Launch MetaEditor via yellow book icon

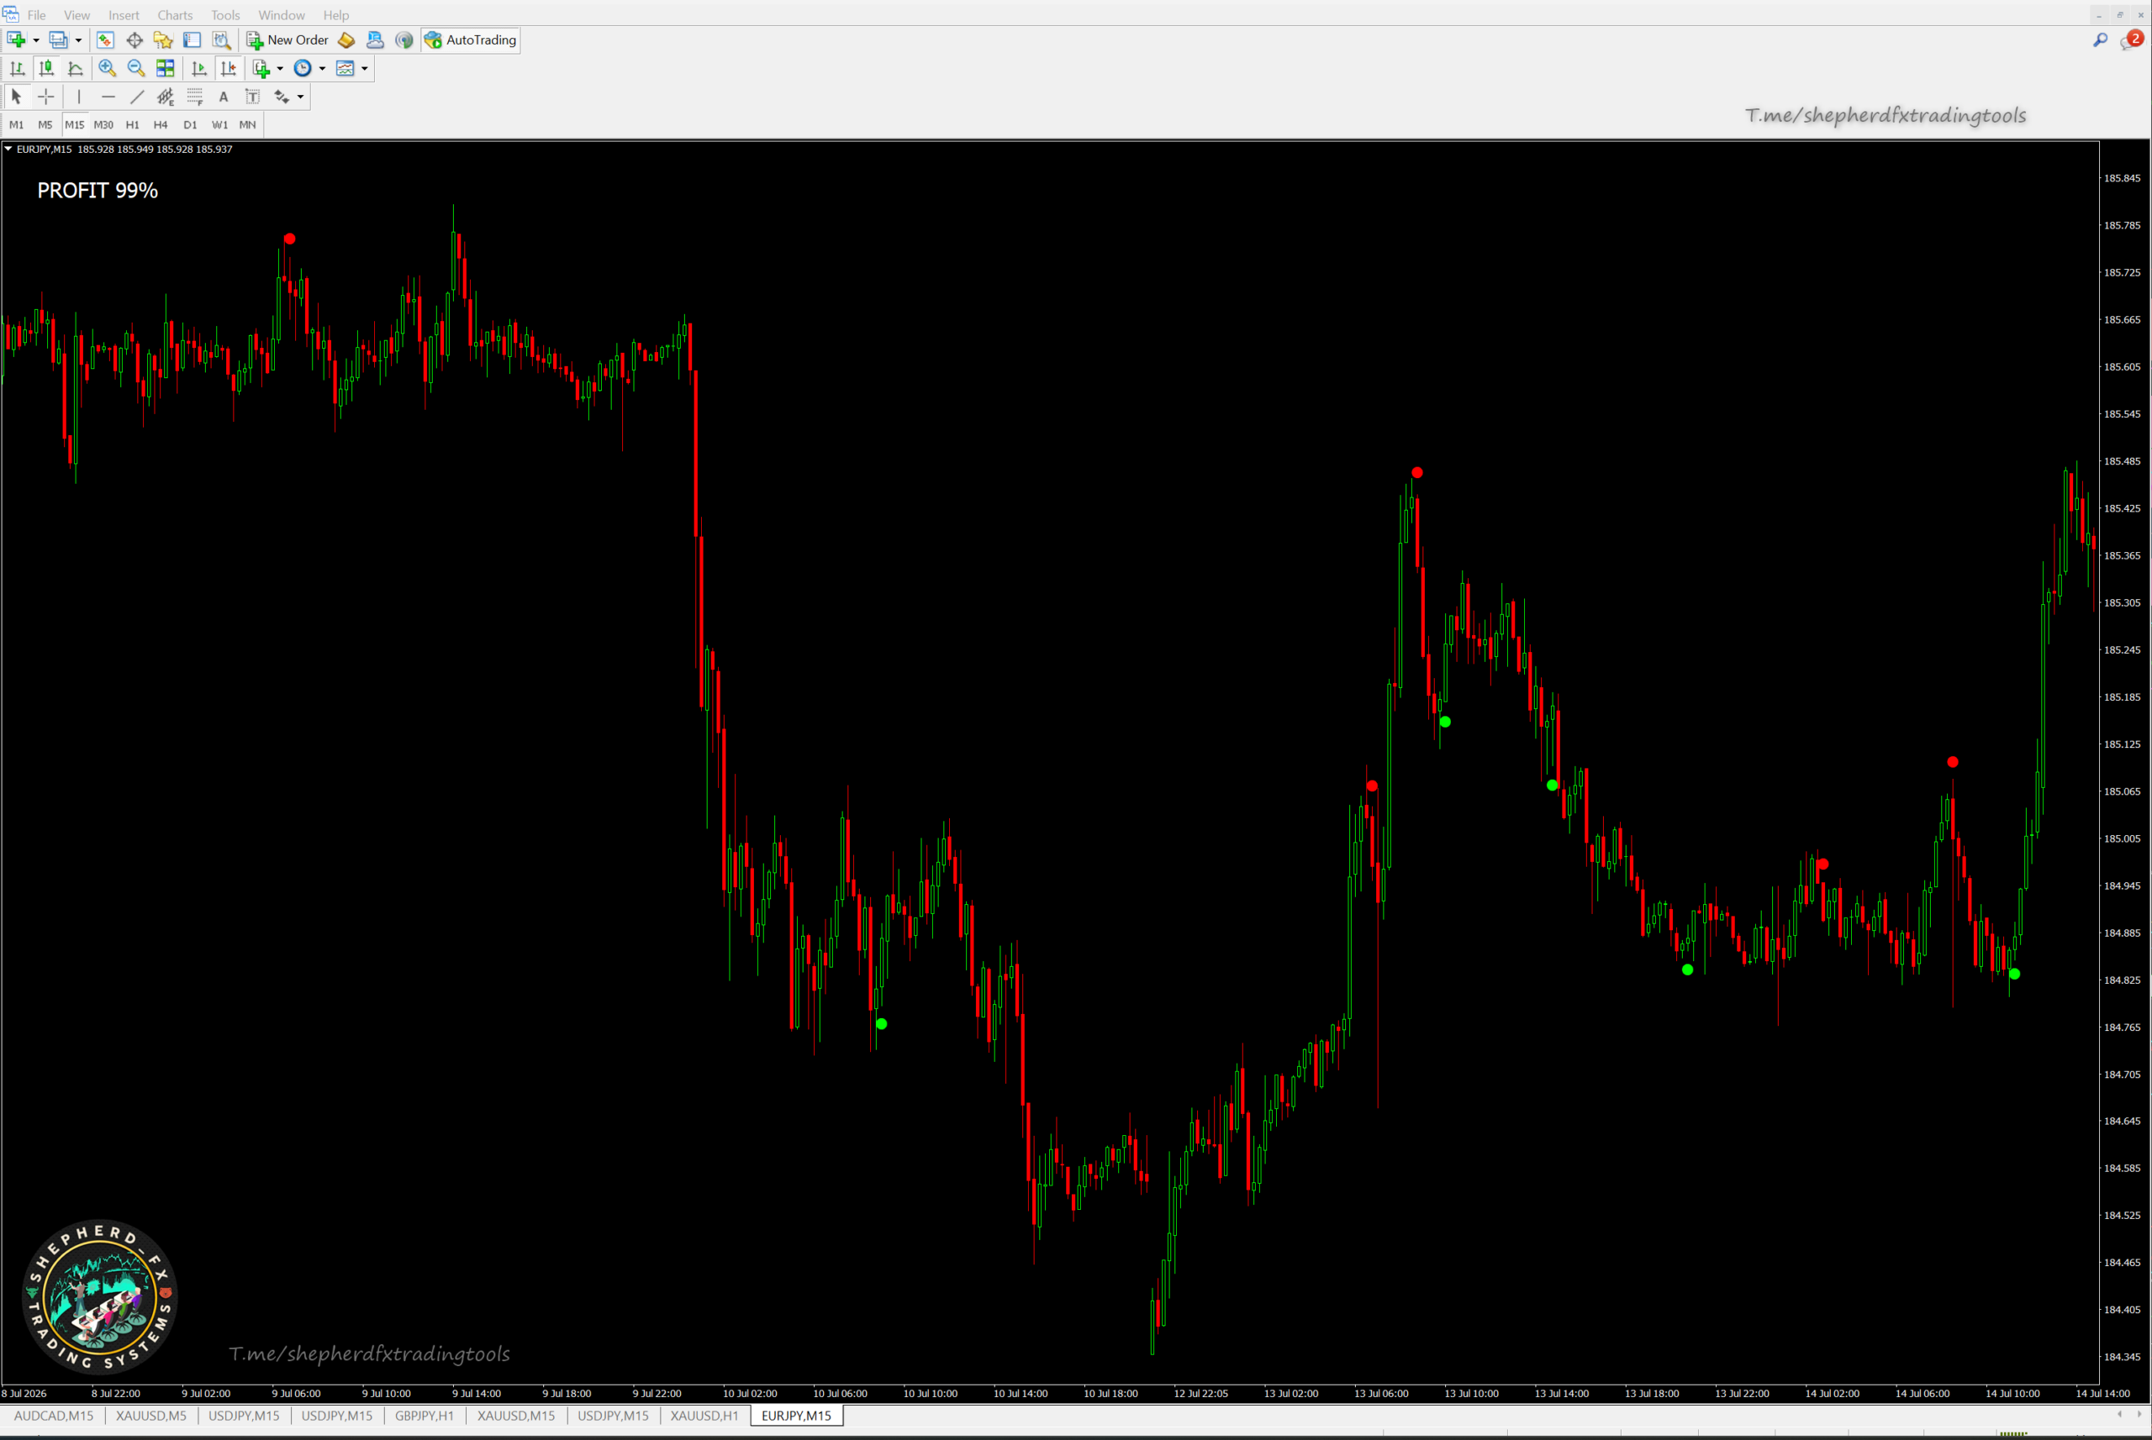pyautogui.click(x=346, y=39)
